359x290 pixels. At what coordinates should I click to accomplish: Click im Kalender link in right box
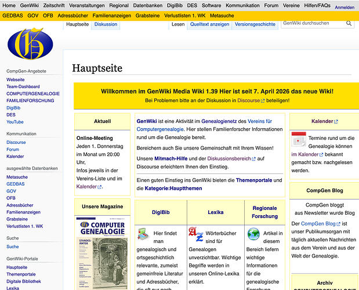coord(307,154)
